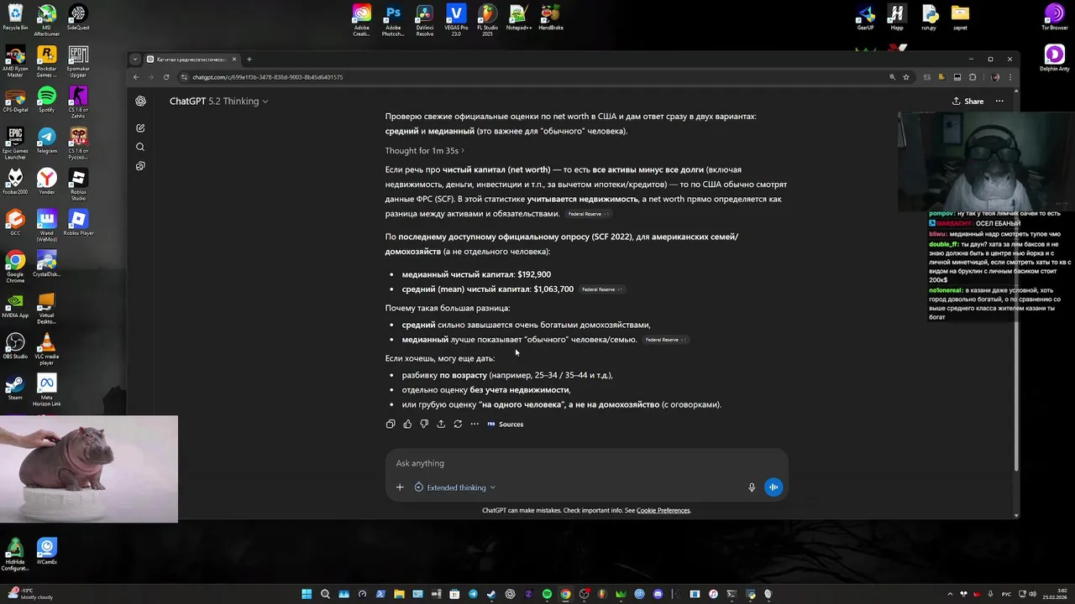This screenshot has height=604, width=1075.
Task: Open Federal Reserve citation after 'человека/семью'
Action: [665, 340]
